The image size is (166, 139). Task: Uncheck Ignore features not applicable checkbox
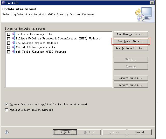[x=6, y=104]
